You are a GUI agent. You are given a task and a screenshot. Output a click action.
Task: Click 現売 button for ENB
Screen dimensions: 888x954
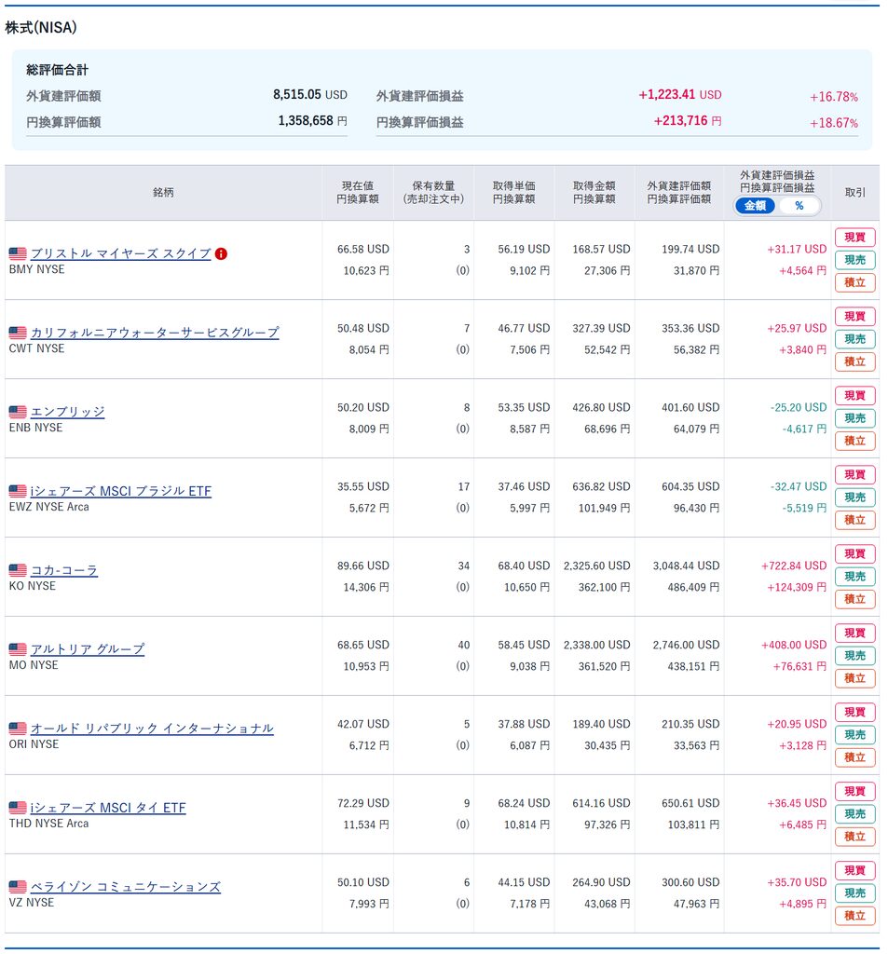(x=854, y=418)
